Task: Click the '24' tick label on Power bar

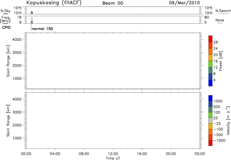Action: (215, 49)
